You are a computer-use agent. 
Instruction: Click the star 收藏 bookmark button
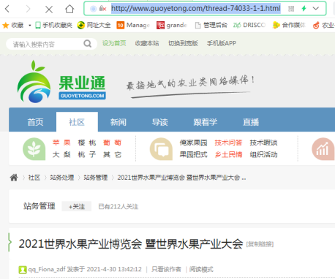pos(13,25)
